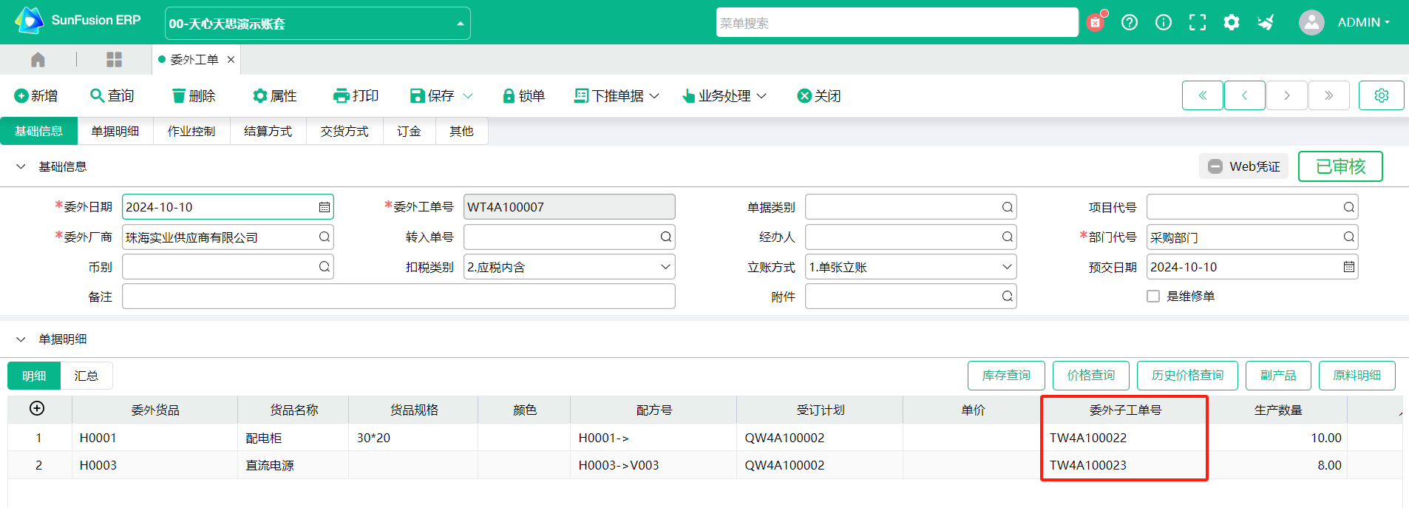Open the 立账方式 dropdown
This screenshot has width=1409, height=508.
[x=911, y=267]
